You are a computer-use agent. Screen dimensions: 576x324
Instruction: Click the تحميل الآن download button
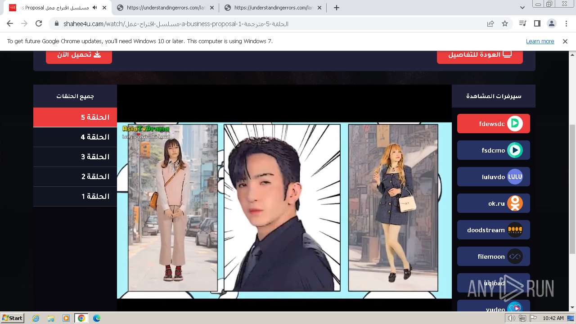(79, 54)
